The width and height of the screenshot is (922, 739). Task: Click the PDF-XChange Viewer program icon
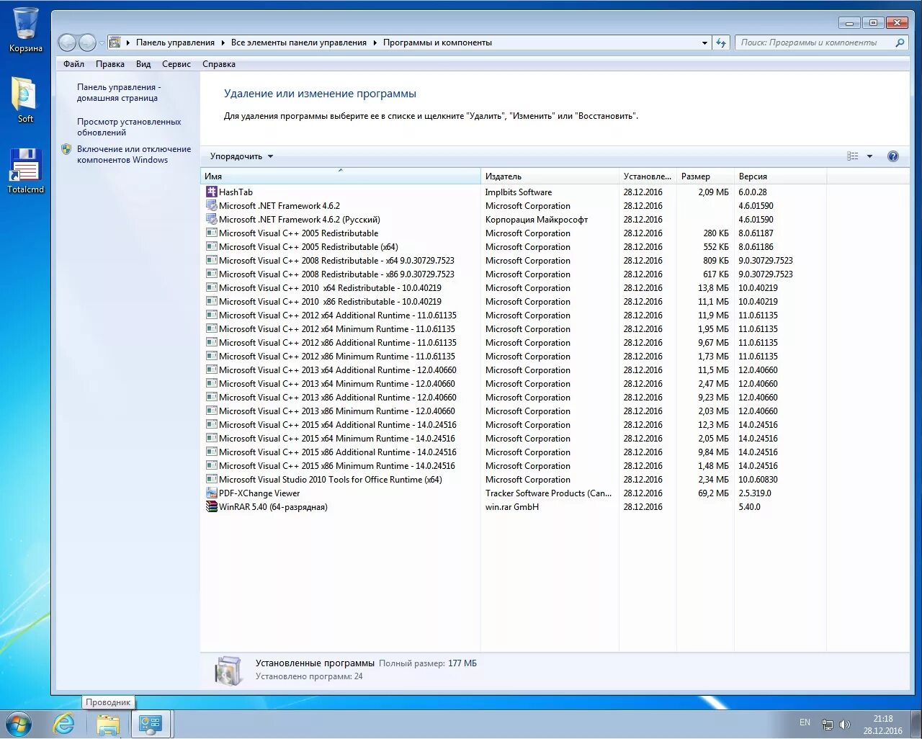pyautogui.click(x=212, y=493)
